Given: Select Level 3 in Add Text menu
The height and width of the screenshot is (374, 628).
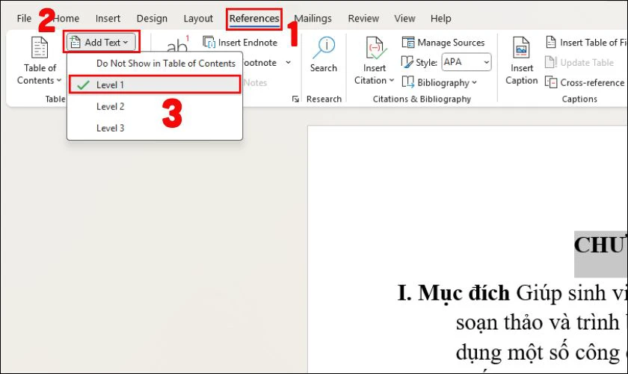Looking at the screenshot, I should pos(155,128).
